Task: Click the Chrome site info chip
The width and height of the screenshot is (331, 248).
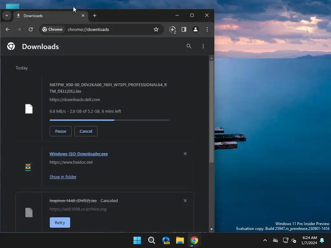Action: point(52,29)
